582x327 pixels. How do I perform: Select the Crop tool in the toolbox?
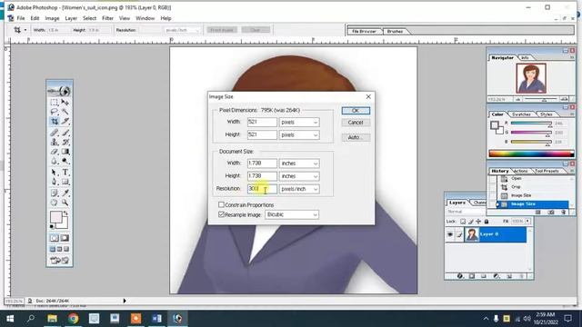pyautogui.click(x=55, y=121)
